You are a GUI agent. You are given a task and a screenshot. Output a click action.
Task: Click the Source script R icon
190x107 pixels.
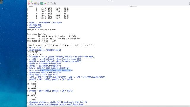[32, 4]
